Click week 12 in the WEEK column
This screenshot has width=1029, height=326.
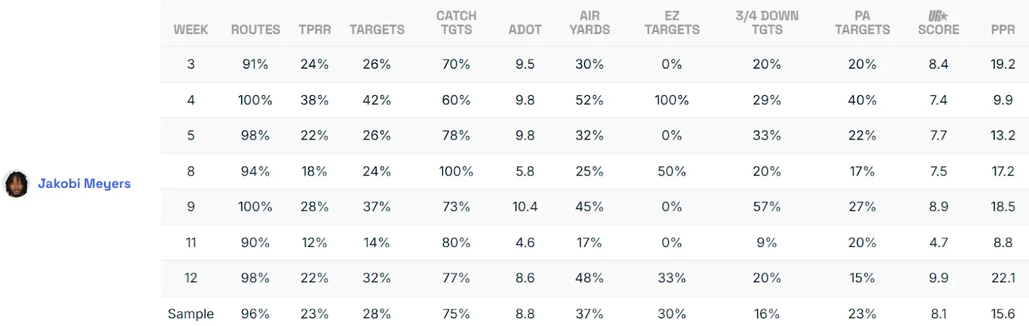tap(191, 278)
